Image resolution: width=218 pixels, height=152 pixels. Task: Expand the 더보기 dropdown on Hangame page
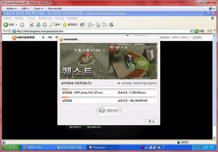pyautogui.click(x=189, y=37)
